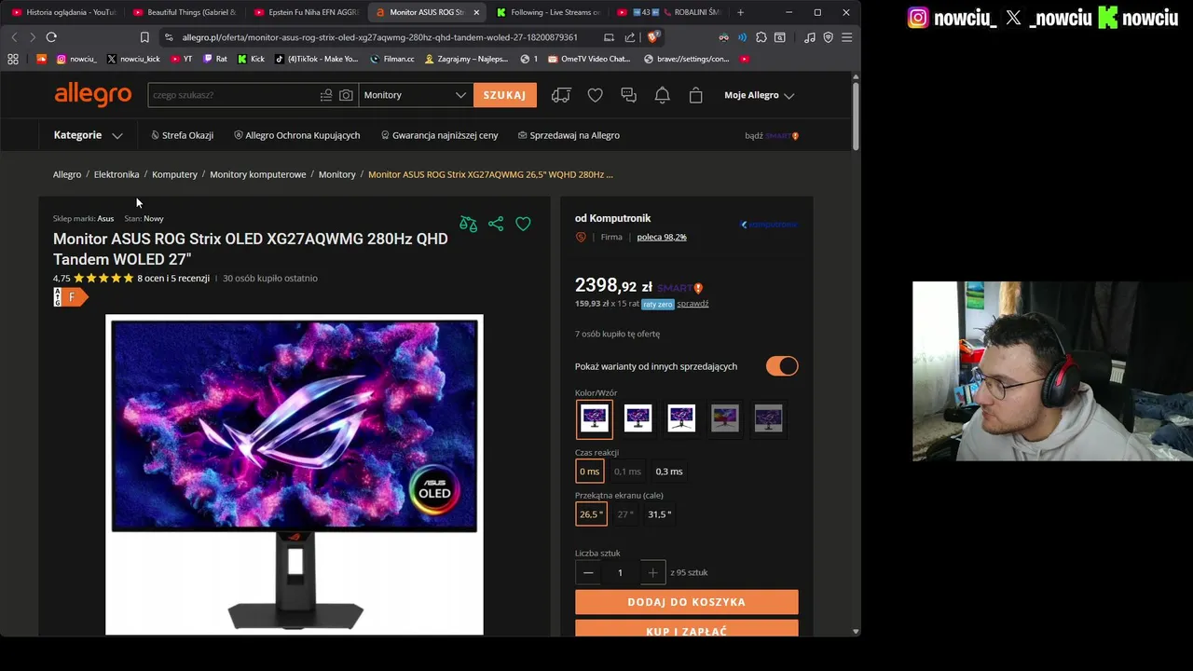Click the image search camera icon
The height and width of the screenshot is (671, 1193).
pyautogui.click(x=346, y=95)
